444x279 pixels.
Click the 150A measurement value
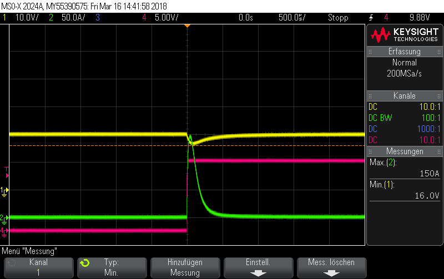click(x=430, y=174)
